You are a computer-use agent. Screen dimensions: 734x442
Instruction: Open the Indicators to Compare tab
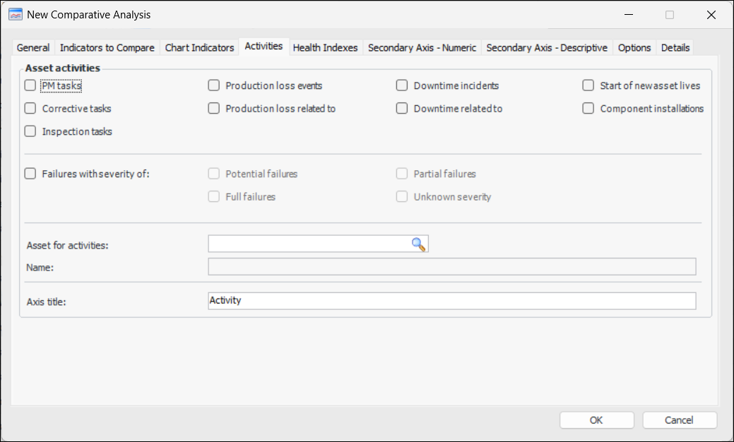pos(107,48)
